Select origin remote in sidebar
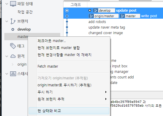The width and height of the screenshot is (163, 116). [x=22, y=64]
